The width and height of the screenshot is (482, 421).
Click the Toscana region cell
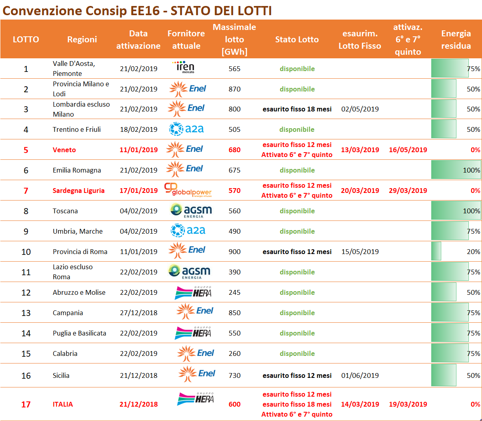[x=65, y=211]
